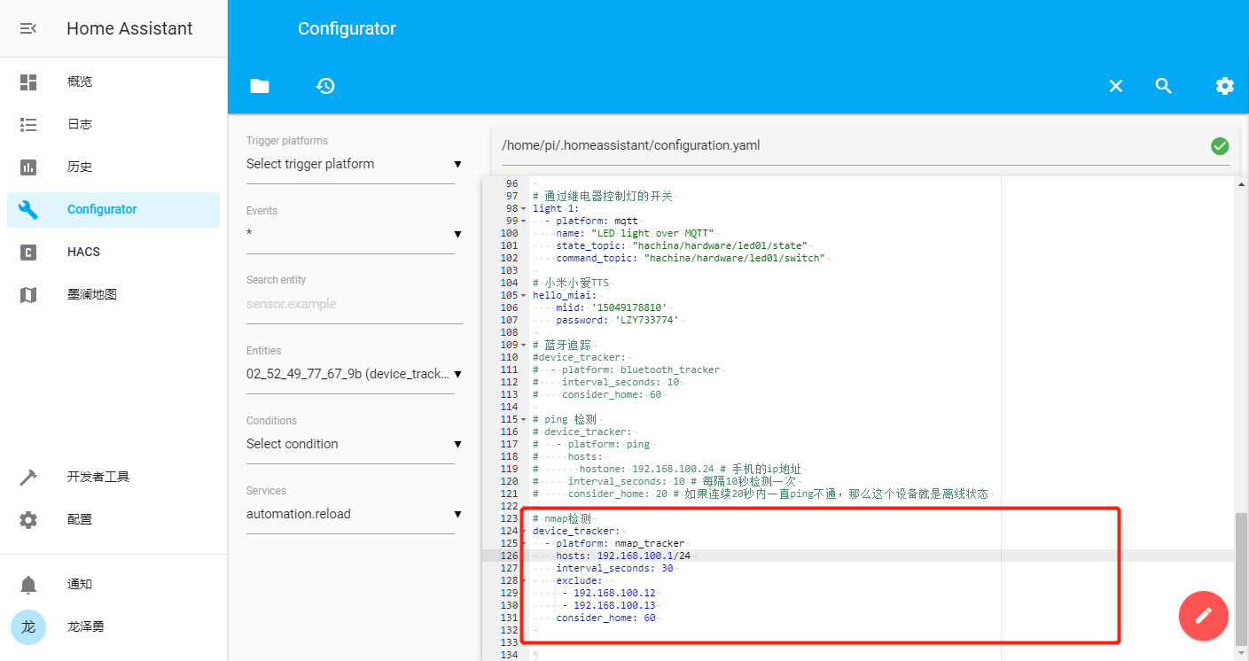The width and height of the screenshot is (1249, 661).
Task: Open file version history in Configurator toolbar
Action: [x=324, y=86]
